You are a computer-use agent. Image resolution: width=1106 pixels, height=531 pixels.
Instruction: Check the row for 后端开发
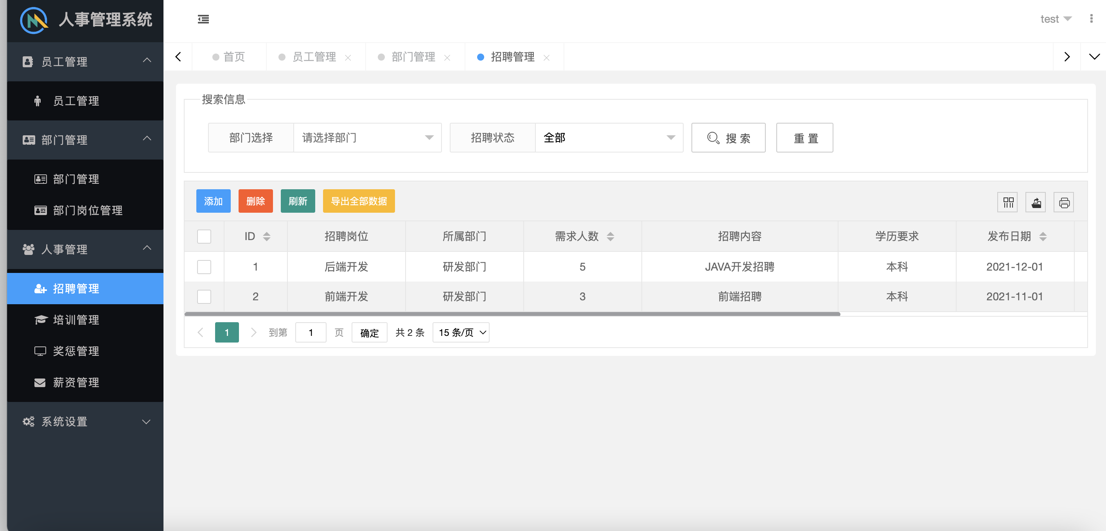[x=204, y=267]
